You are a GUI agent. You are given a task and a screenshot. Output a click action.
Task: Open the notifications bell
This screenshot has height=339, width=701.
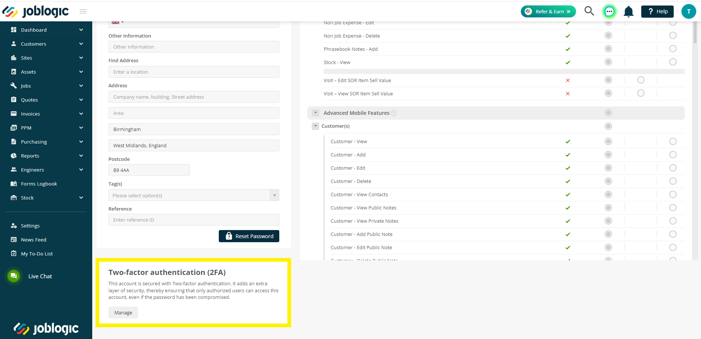coord(629,12)
